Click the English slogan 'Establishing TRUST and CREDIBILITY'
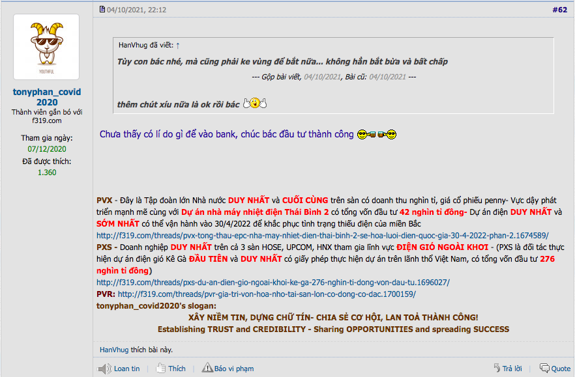Screen dimensions: 575x377 232,329
